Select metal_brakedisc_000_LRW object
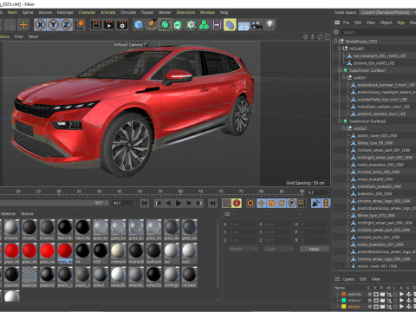 pyautogui.click(x=380, y=165)
